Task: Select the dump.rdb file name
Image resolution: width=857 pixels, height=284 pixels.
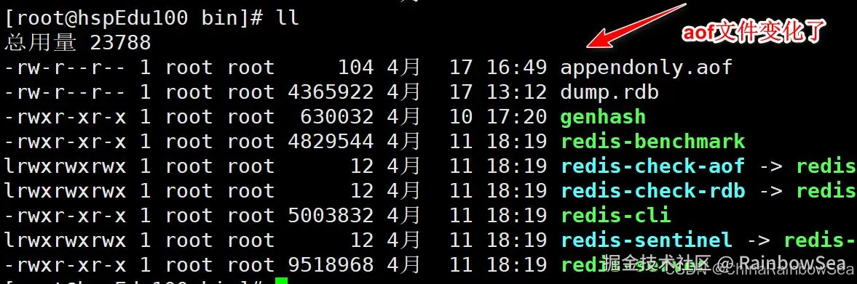Action: pyautogui.click(x=609, y=92)
